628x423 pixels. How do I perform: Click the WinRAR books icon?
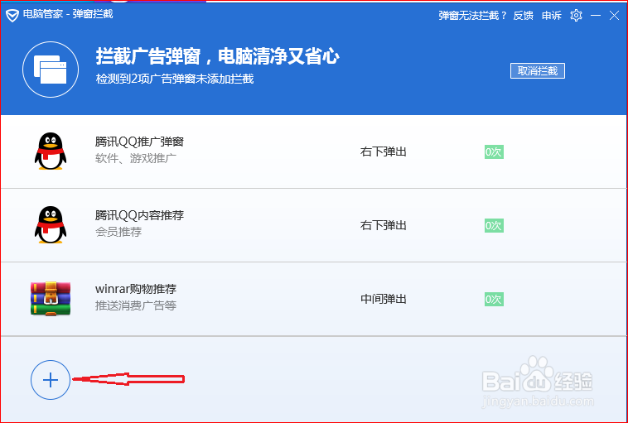pos(51,299)
